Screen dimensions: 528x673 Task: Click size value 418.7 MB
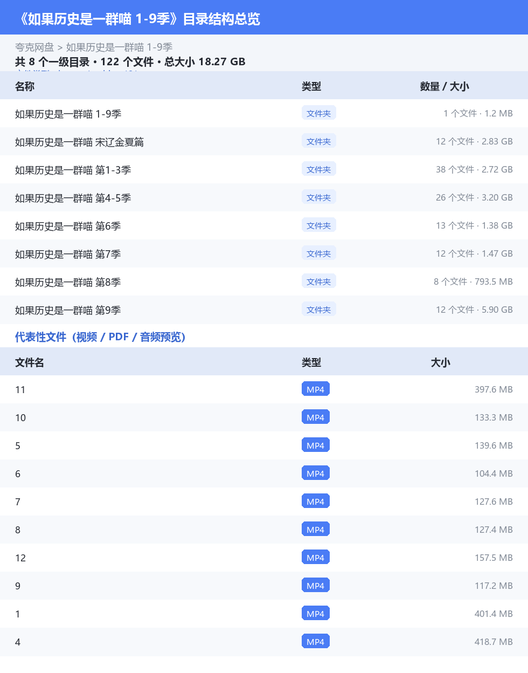pyautogui.click(x=494, y=642)
